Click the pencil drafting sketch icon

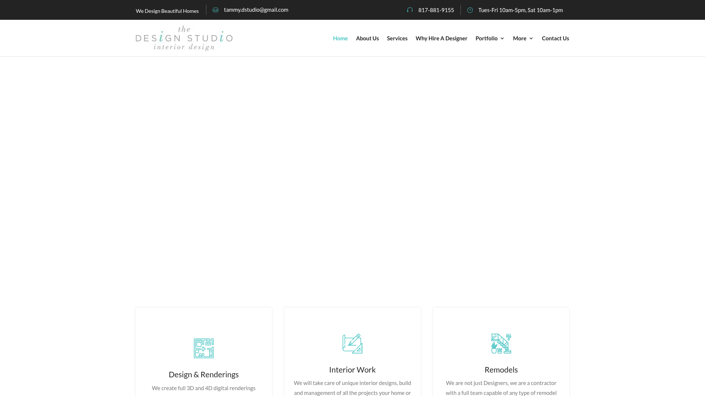[x=352, y=344]
